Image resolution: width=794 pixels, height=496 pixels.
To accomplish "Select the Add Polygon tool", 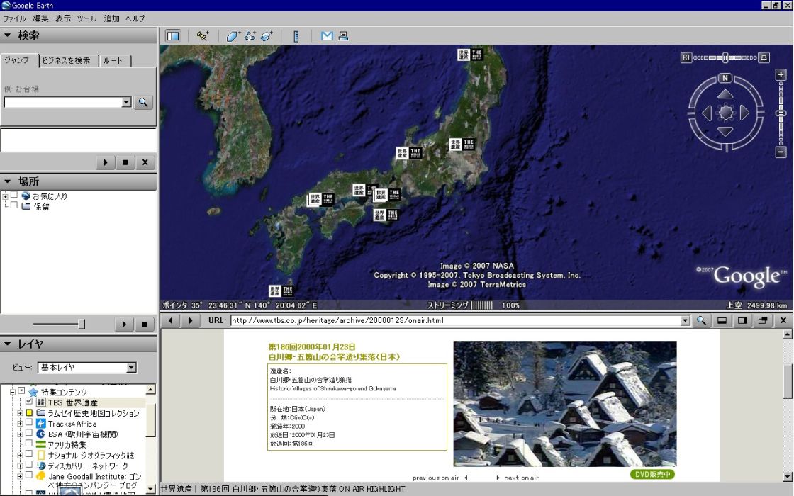I will click(233, 36).
